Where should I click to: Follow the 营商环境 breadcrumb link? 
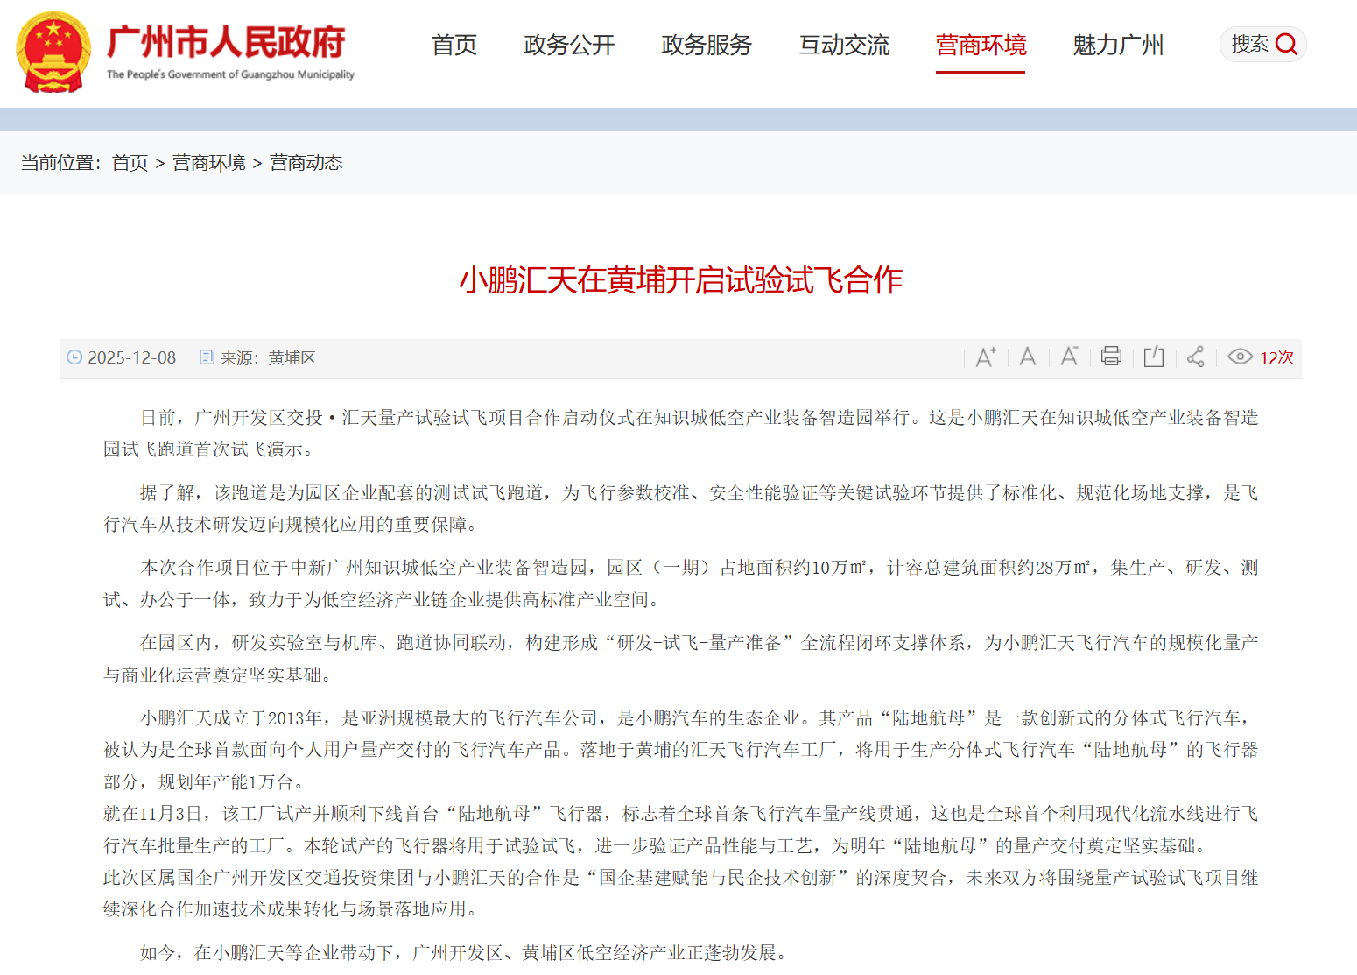[x=208, y=163]
